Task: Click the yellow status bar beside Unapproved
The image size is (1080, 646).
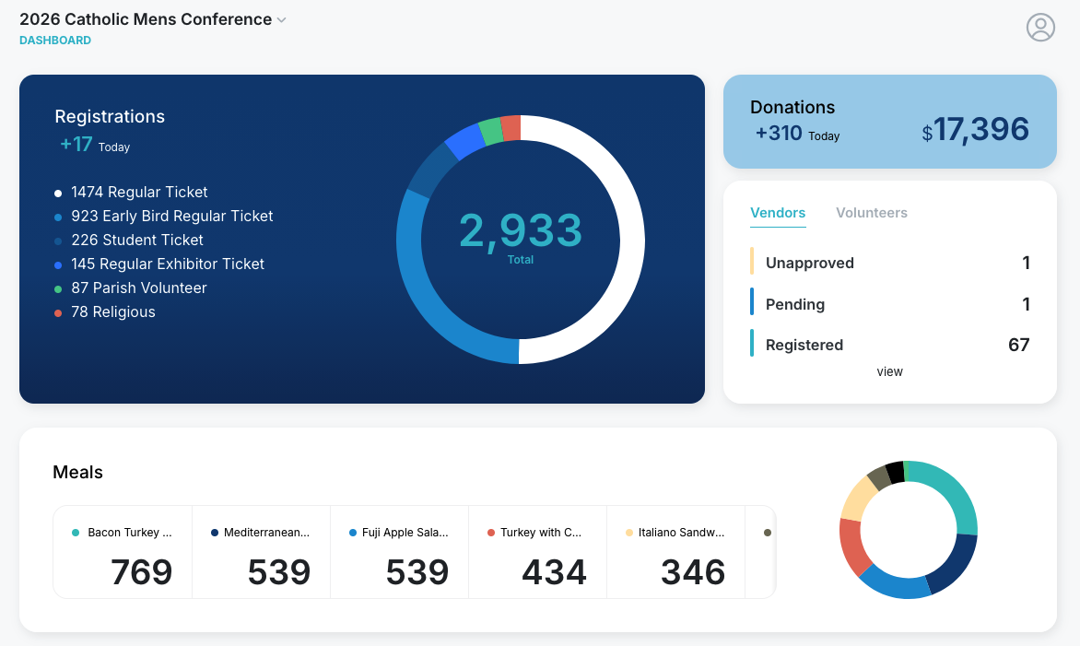Action: 754,263
